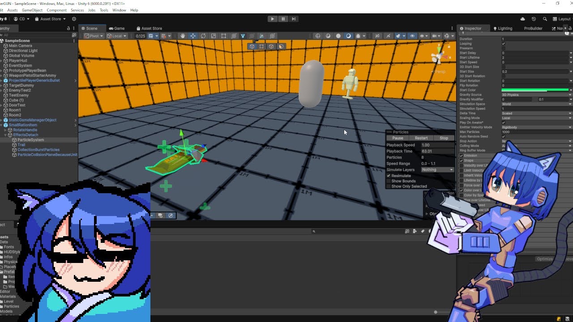The height and width of the screenshot is (322, 573).
Task: Open the Pivot handle position dropdown
Action: tap(93, 36)
